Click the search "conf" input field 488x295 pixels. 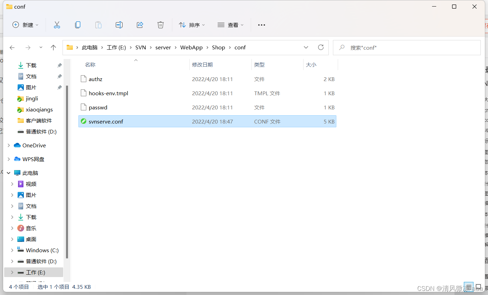point(407,48)
